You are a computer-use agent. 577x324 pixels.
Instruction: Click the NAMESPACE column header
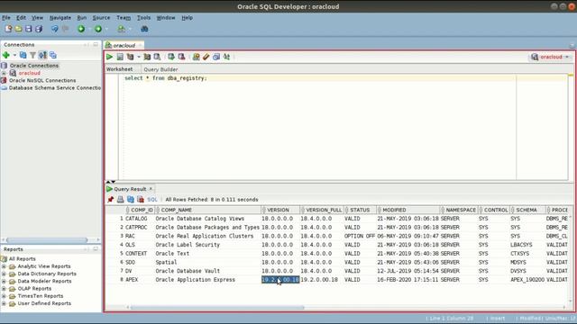459,210
